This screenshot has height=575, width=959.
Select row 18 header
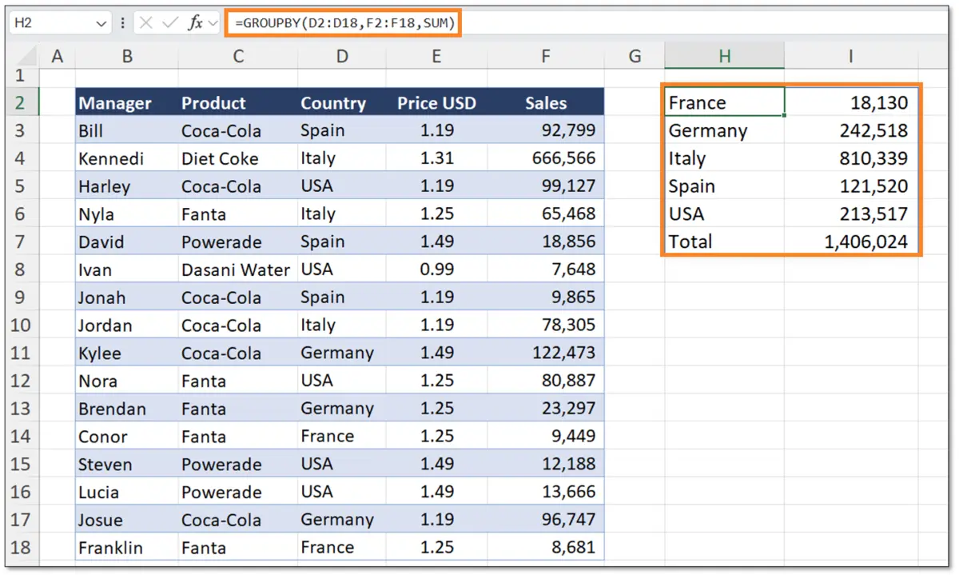(22, 548)
